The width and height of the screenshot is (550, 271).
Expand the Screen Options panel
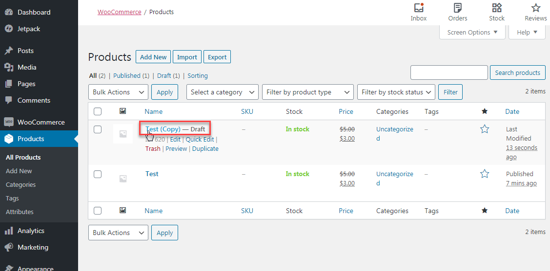pyautogui.click(x=472, y=32)
